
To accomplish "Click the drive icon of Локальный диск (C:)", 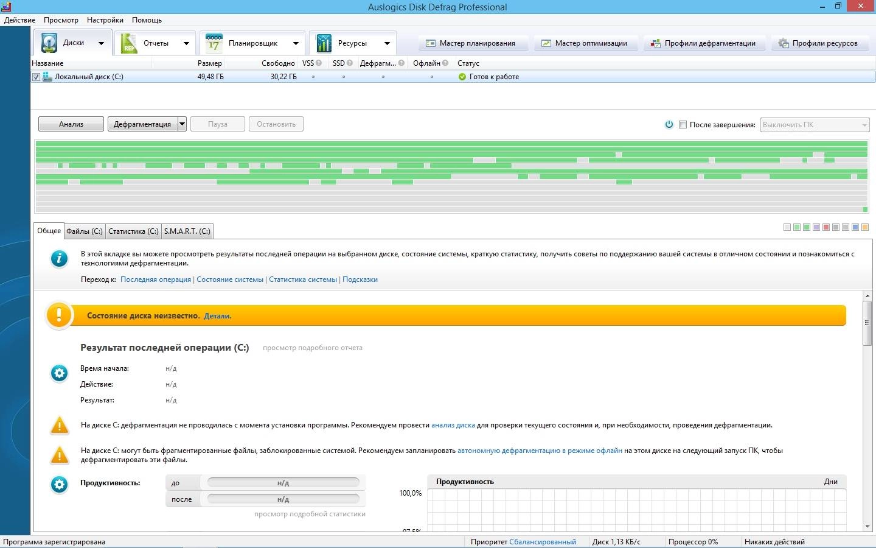I will (x=47, y=77).
